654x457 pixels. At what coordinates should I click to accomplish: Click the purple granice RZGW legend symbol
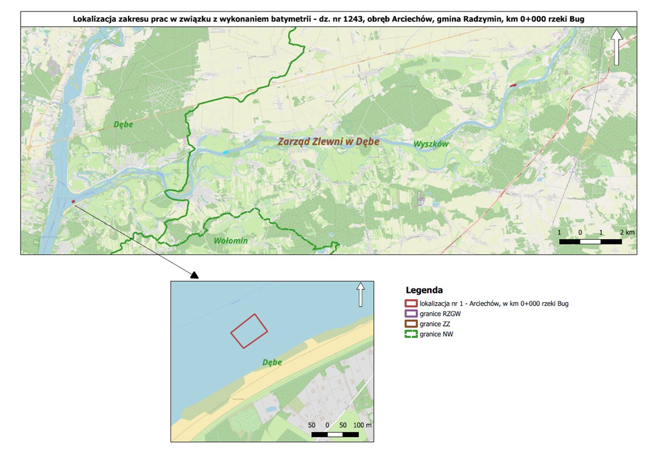(x=411, y=314)
